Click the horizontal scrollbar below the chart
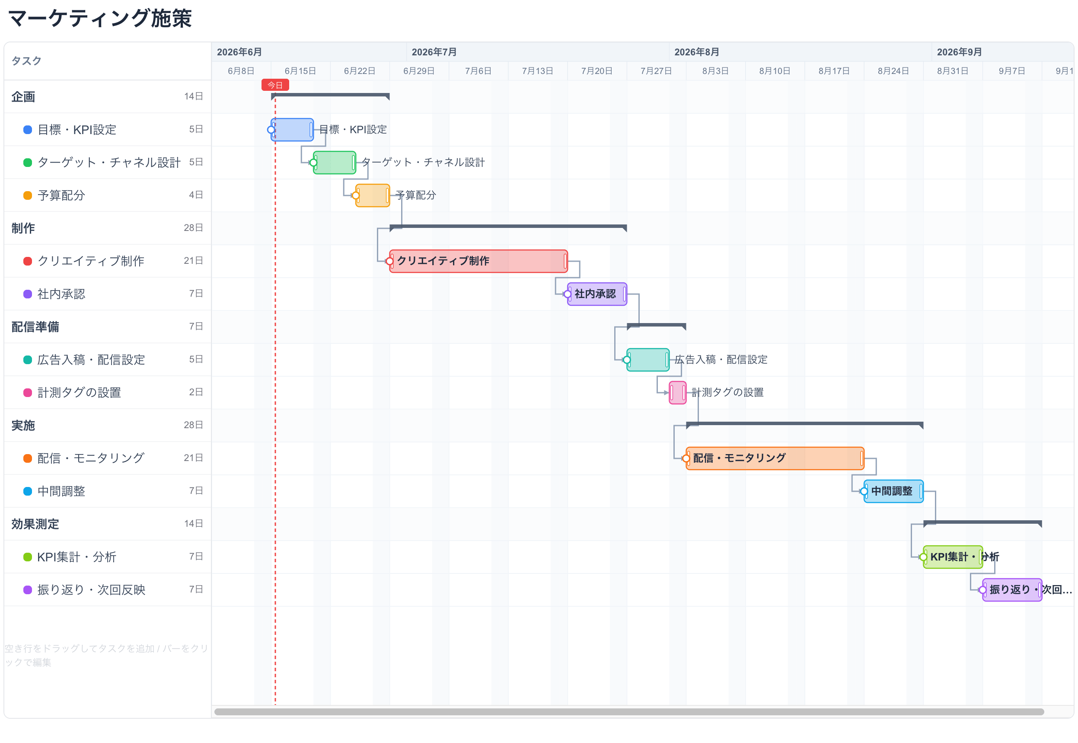1078x743 pixels. (x=629, y=712)
